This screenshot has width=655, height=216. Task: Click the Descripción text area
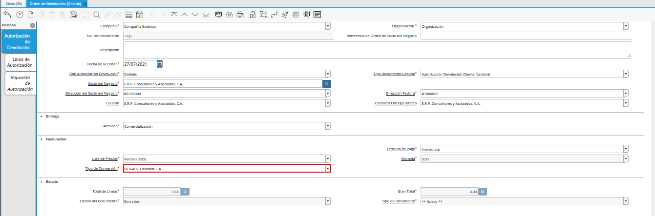(377, 50)
